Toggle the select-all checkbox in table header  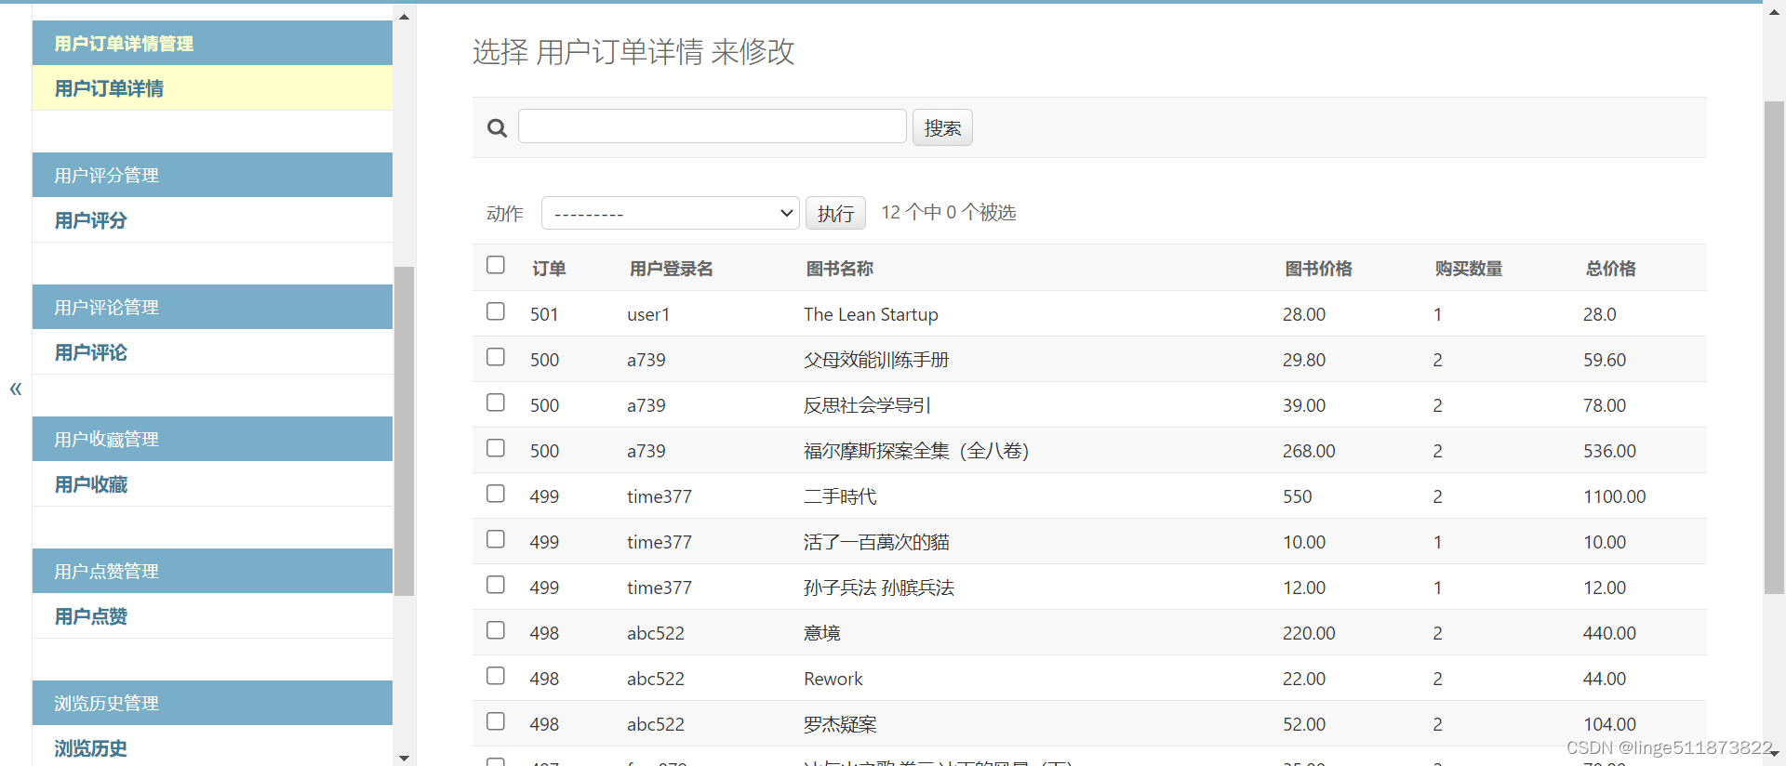[x=496, y=265]
